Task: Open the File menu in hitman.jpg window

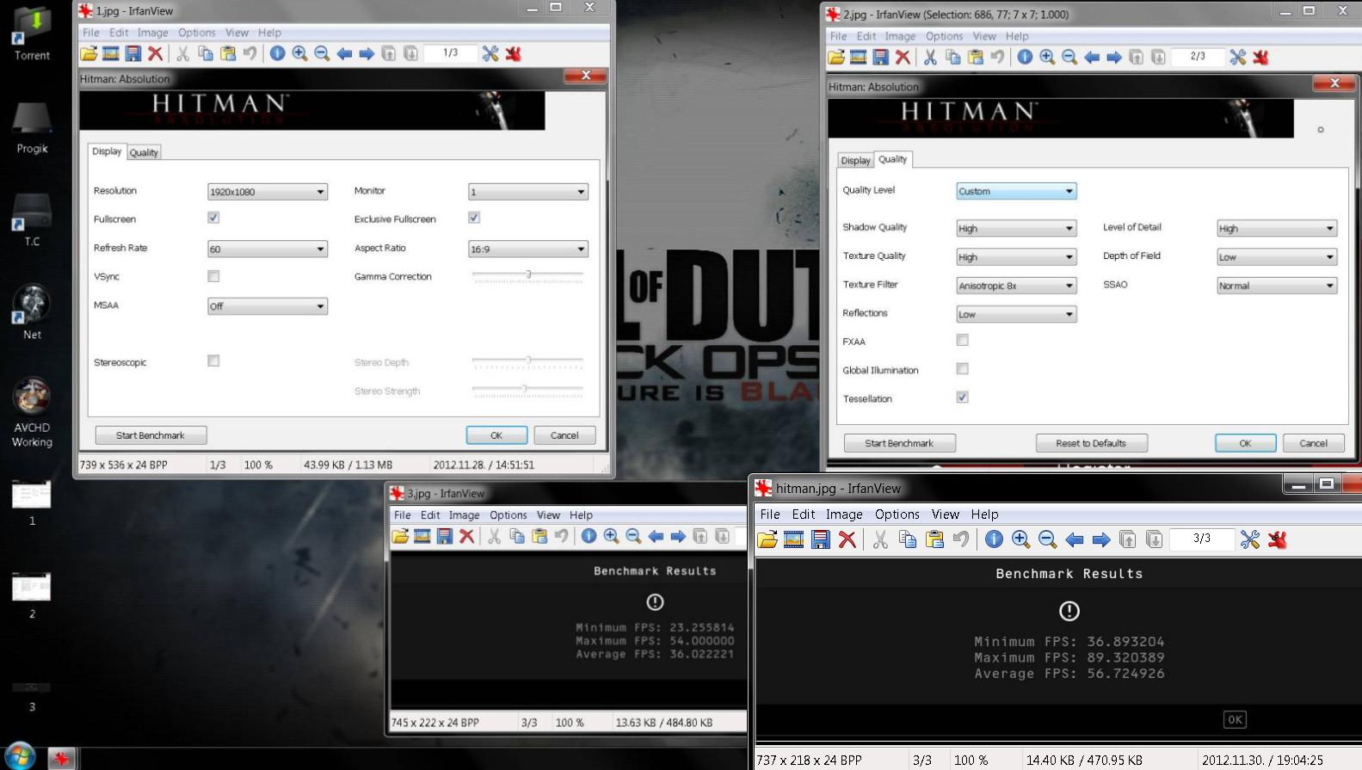Action: 770,514
